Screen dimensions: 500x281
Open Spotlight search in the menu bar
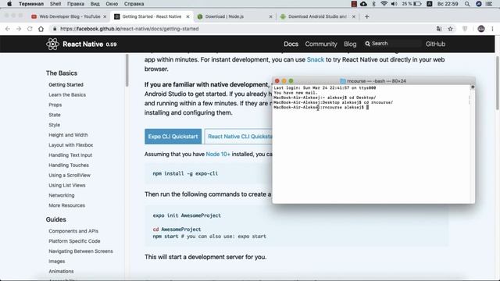[467, 4]
